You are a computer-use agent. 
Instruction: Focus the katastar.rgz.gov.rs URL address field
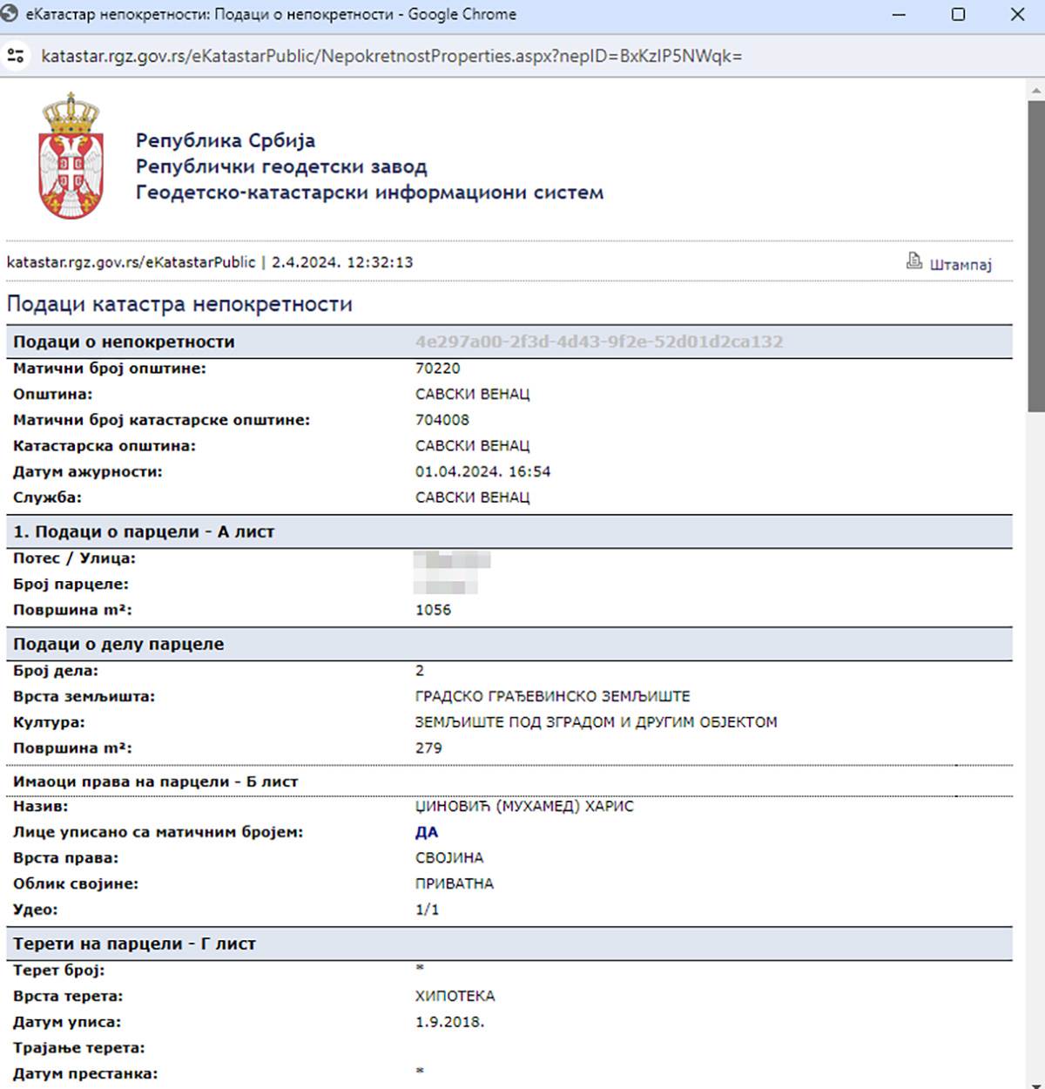pos(392,57)
